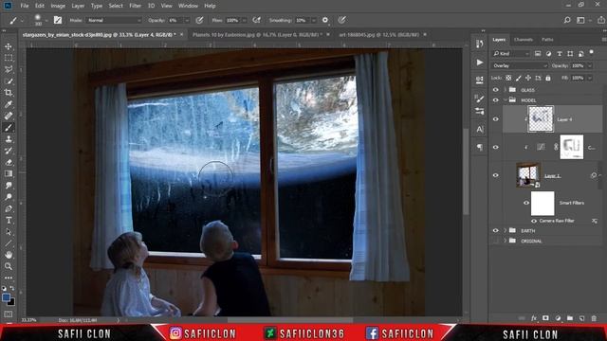The width and height of the screenshot is (607, 341).
Task: Select the Pen tool
Action: [x=9, y=208]
